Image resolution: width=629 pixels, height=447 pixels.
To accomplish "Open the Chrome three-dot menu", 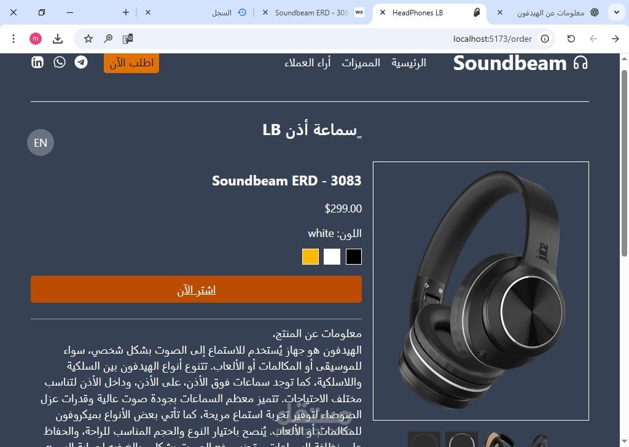I will 14,39.
